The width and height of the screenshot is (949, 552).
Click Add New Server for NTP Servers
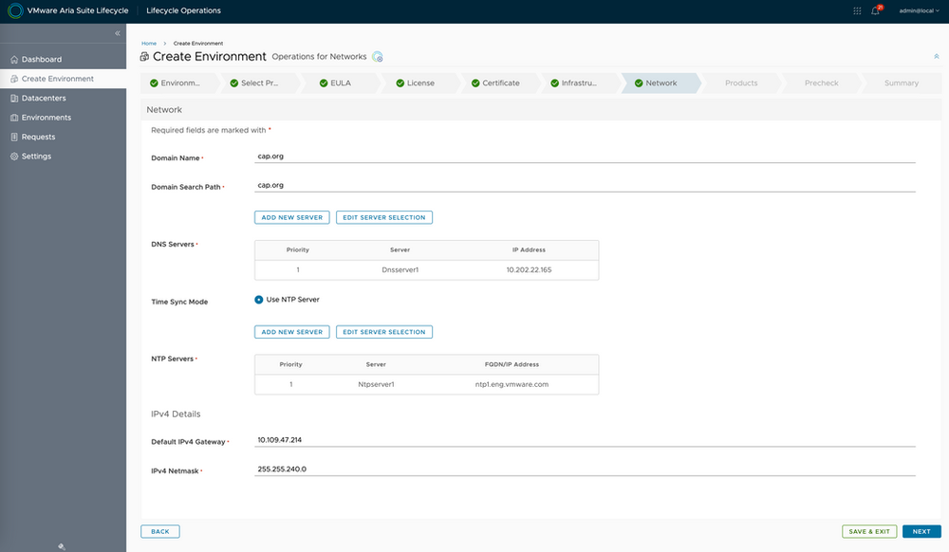point(291,332)
